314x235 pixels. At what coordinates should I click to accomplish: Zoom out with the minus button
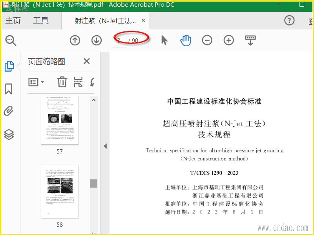(x=207, y=40)
